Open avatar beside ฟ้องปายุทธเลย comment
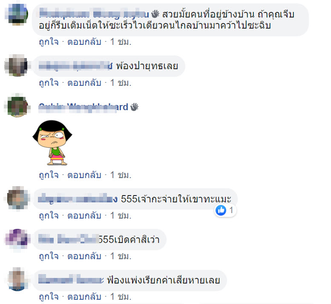Viewport: 331px width, 304px height. (x=17, y=65)
